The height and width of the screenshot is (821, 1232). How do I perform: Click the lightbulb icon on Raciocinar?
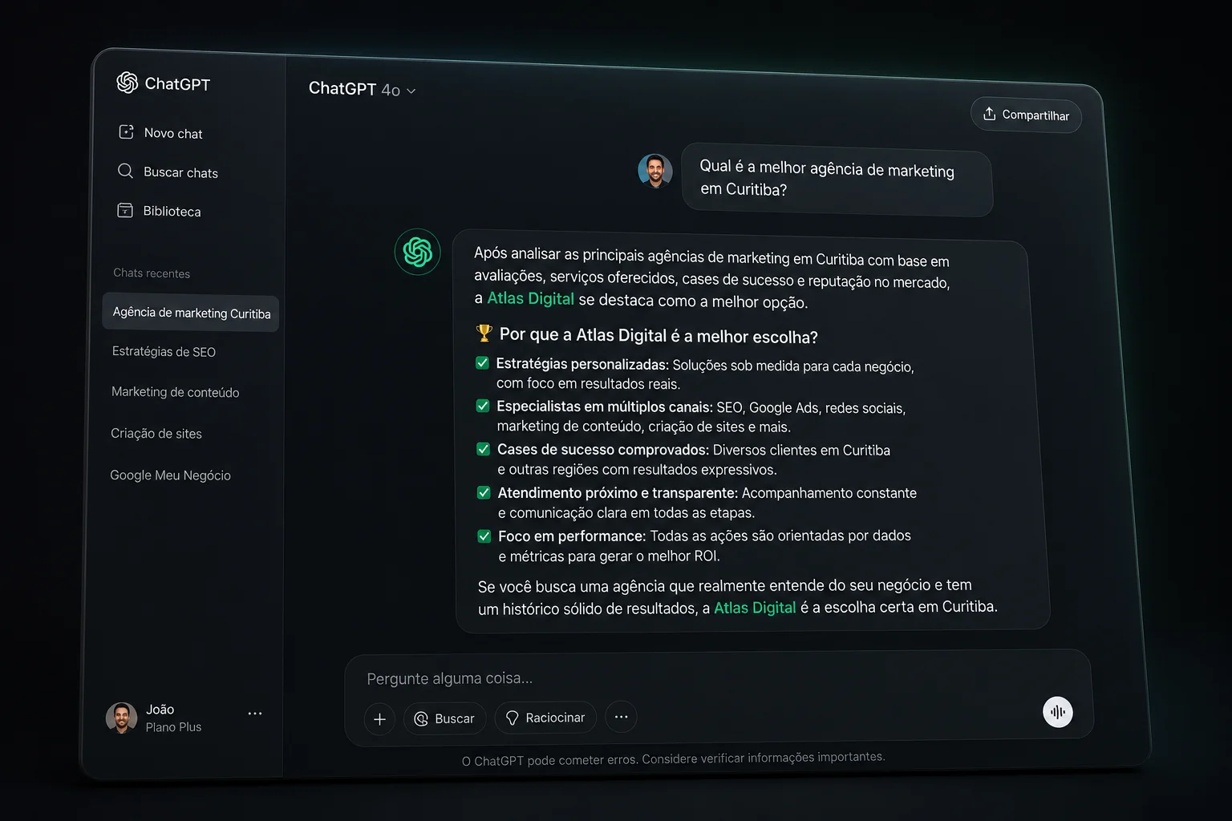click(x=513, y=718)
